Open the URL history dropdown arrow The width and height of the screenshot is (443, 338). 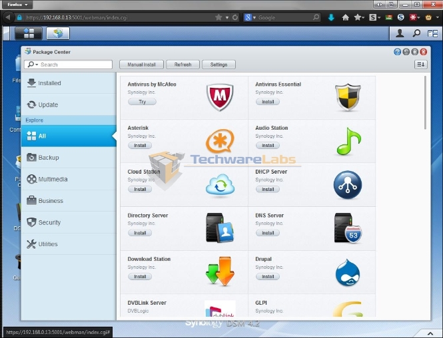[227, 17]
